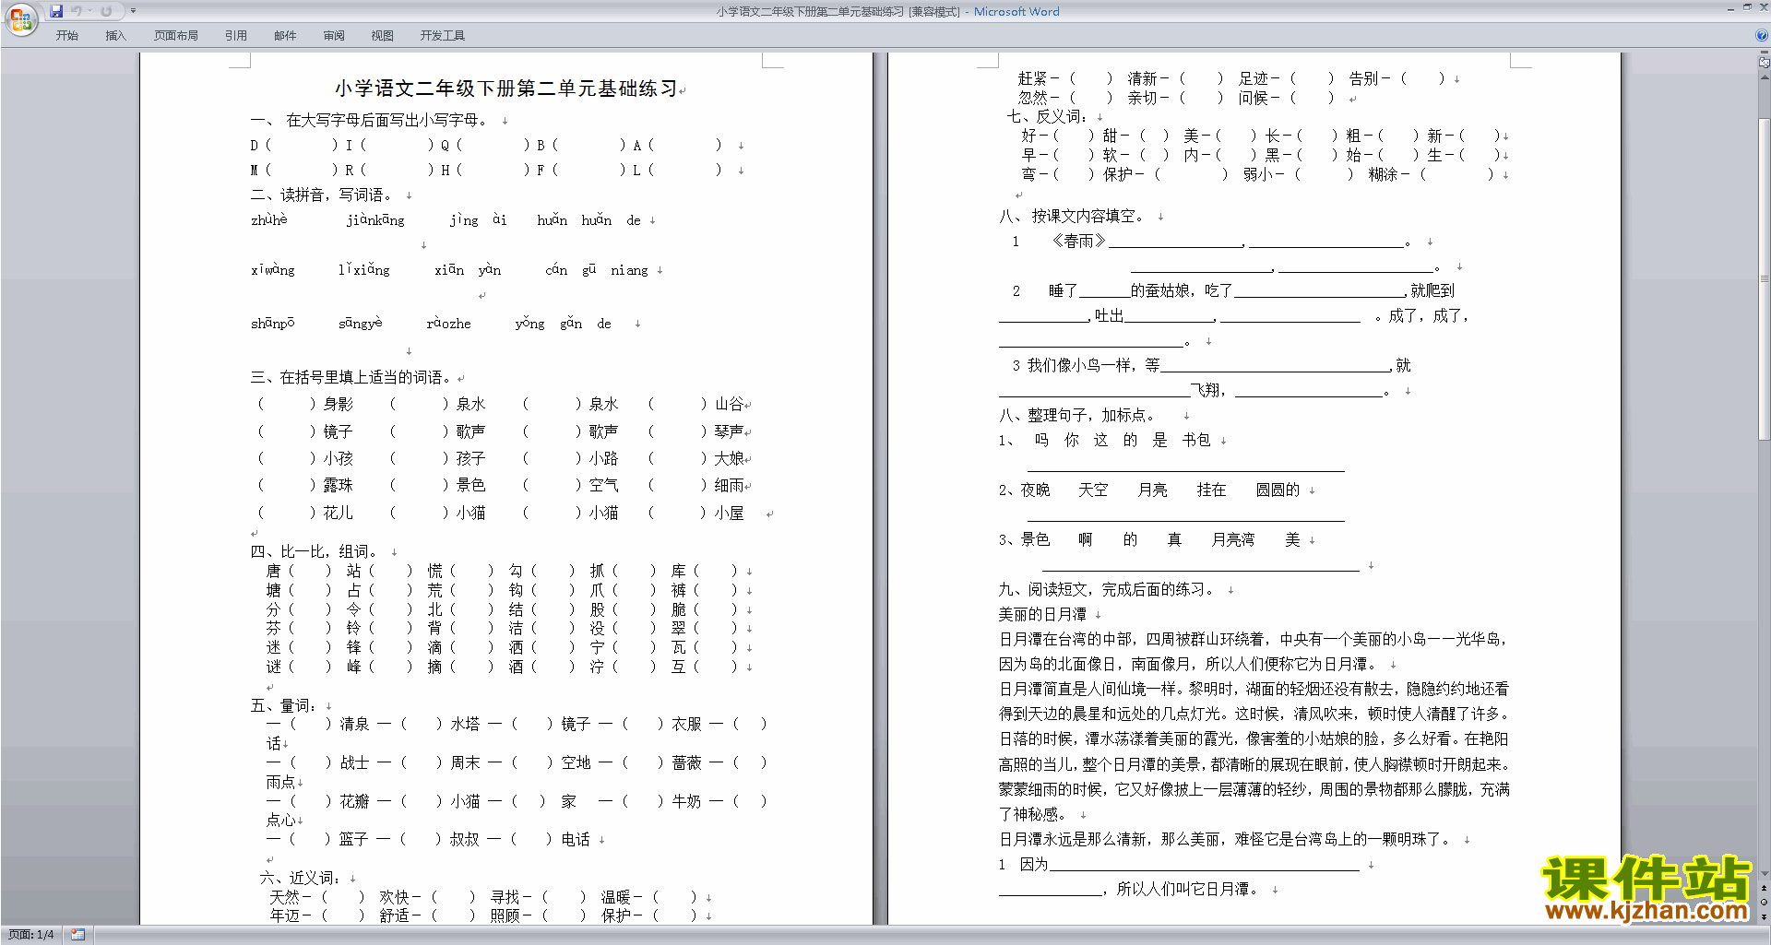Open Word help with question mark icon
The image size is (1771, 945).
click(1762, 36)
